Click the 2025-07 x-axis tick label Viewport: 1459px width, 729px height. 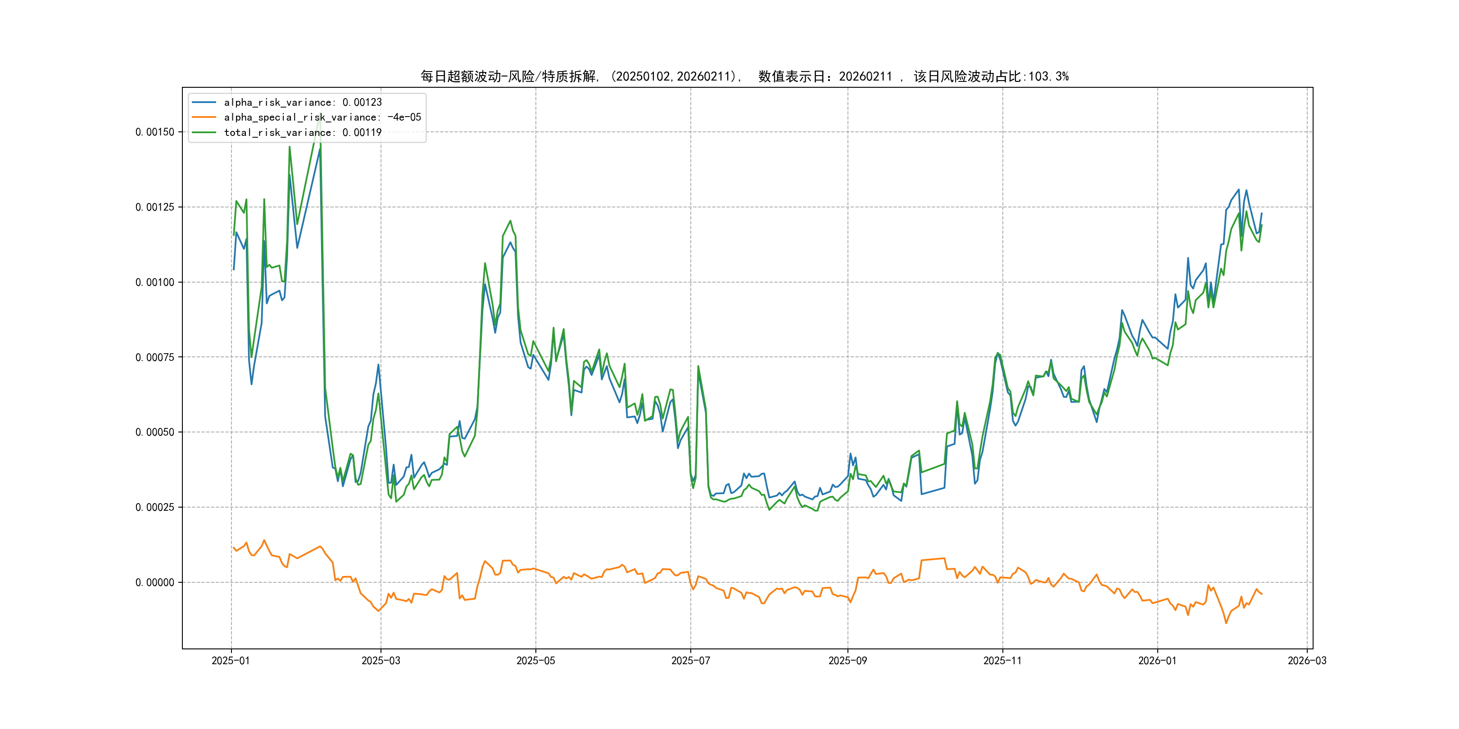690,661
